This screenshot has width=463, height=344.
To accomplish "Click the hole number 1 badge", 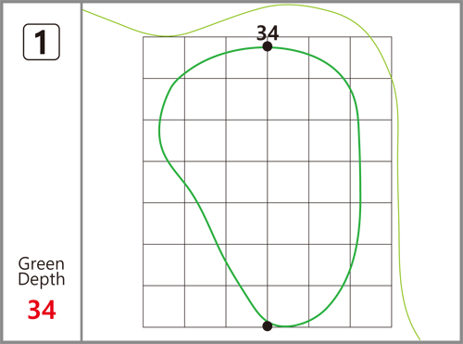I will (x=42, y=42).
